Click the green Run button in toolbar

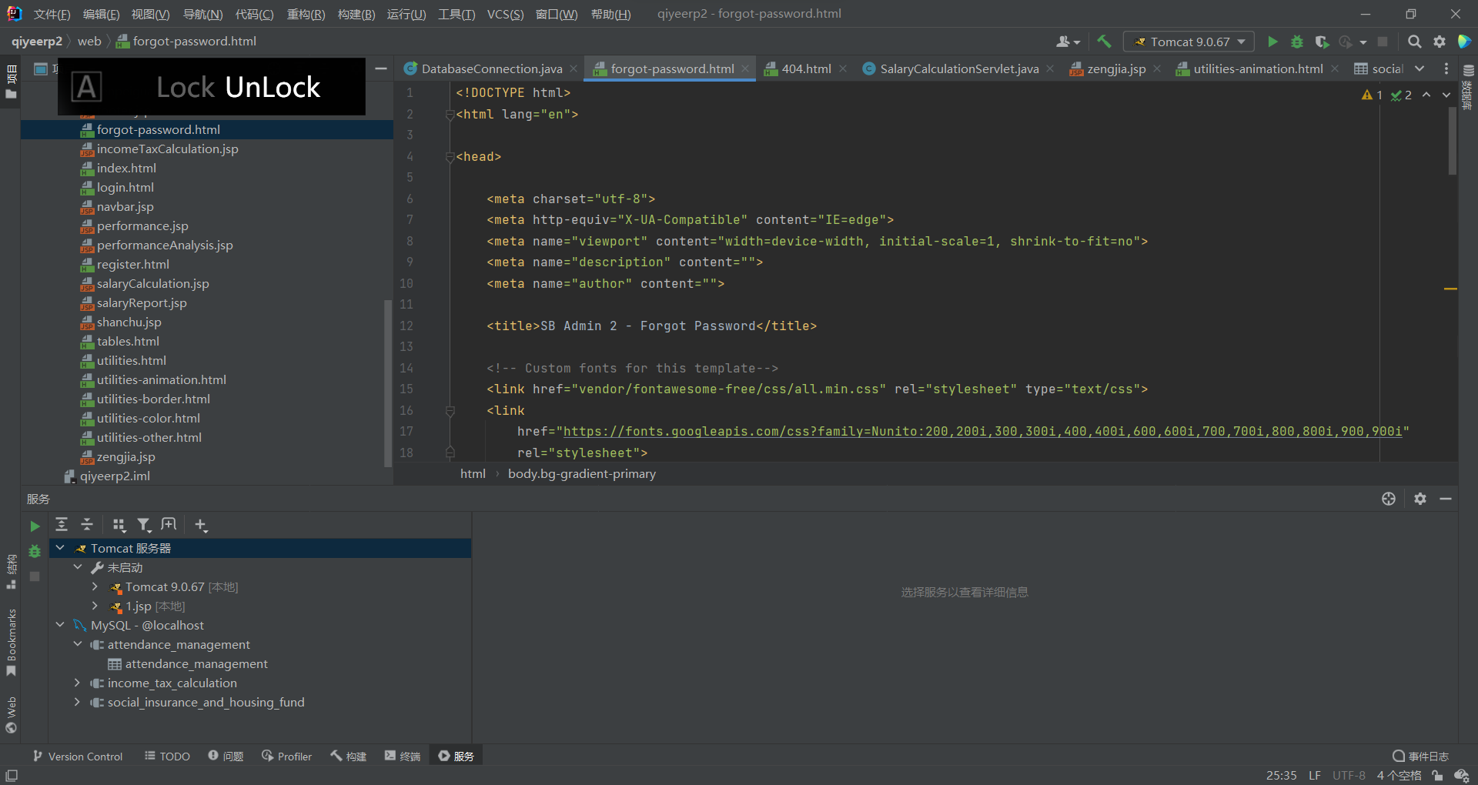click(x=1272, y=42)
